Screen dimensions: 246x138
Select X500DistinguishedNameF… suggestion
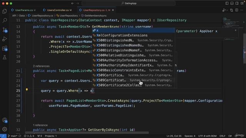[133, 50]
